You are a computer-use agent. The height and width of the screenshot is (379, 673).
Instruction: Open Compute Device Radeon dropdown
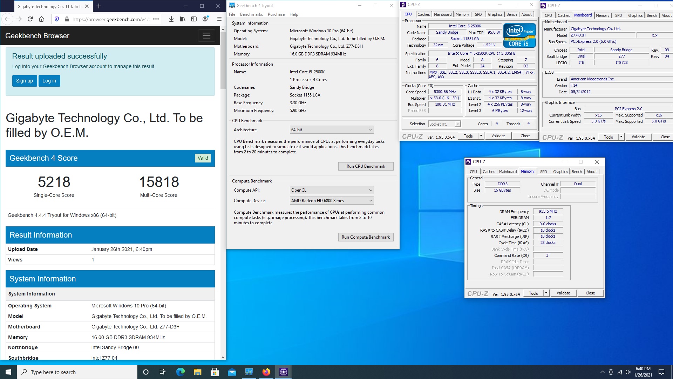(x=332, y=201)
